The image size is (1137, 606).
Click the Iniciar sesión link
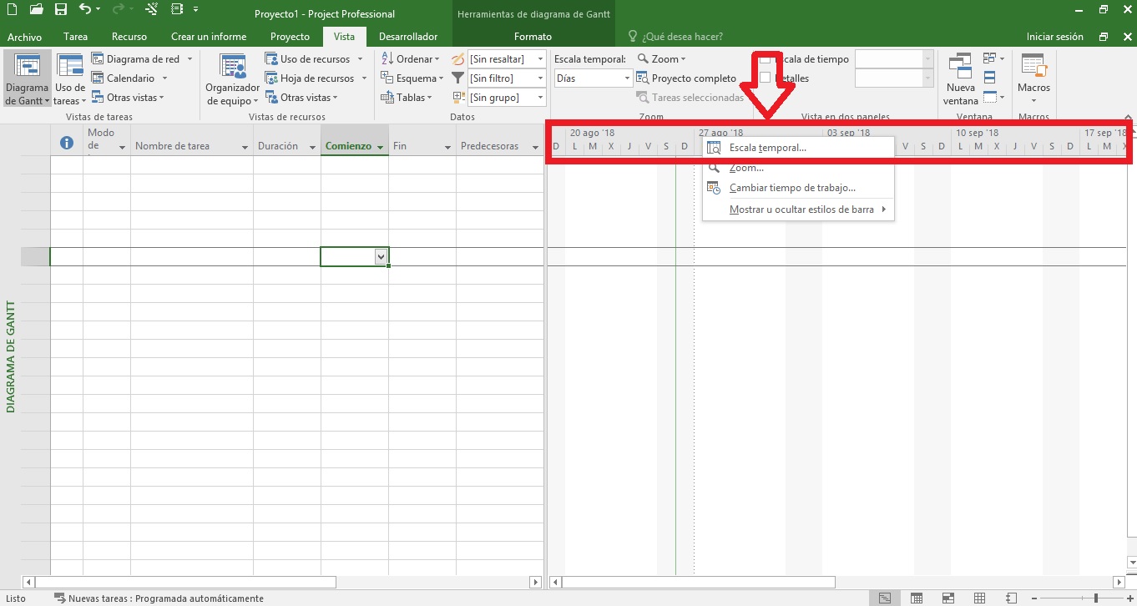[1055, 36]
